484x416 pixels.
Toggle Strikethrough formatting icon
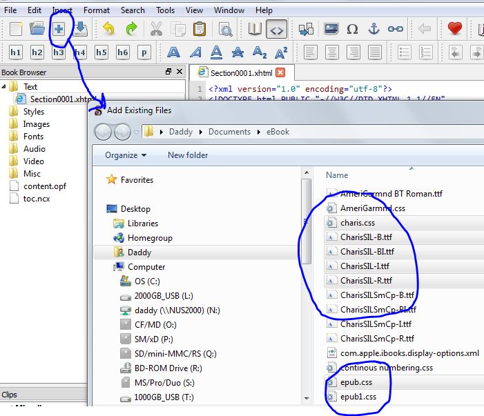pos(238,52)
